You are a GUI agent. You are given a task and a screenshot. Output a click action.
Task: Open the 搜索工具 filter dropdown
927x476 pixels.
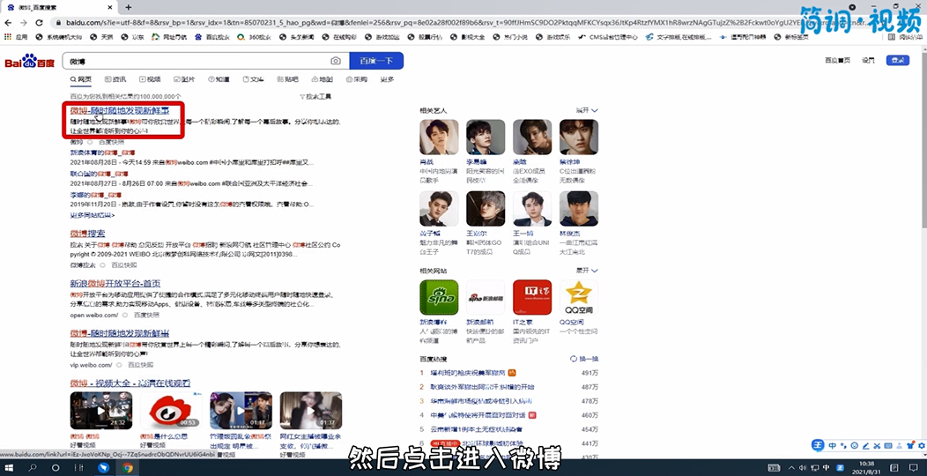pyautogui.click(x=315, y=96)
